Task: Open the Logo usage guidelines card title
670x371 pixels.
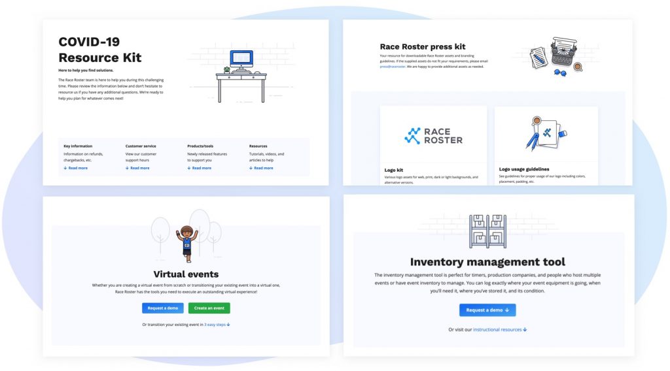Action: click(x=524, y=169)
